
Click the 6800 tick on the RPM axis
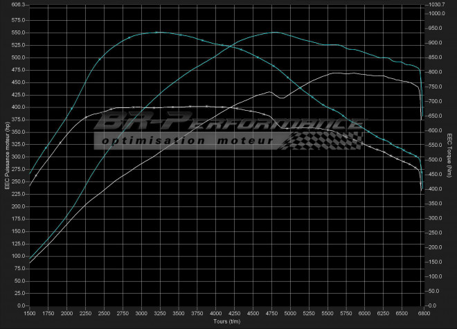[422, 313]
